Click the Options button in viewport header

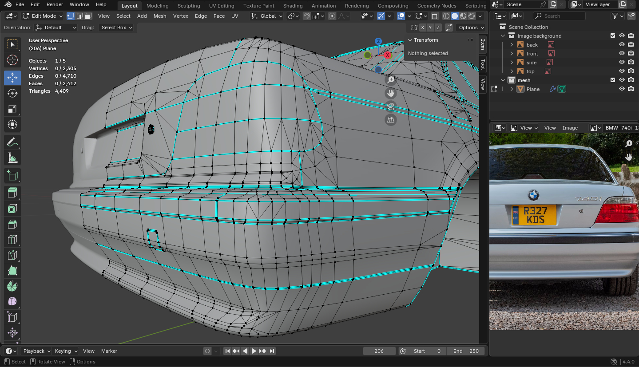(x=471, y=28)
